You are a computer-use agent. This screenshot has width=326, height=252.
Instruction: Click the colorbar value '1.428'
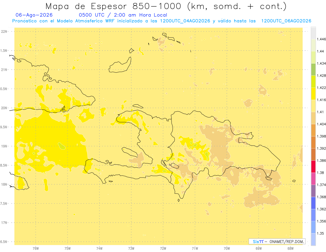click(321, 76)
